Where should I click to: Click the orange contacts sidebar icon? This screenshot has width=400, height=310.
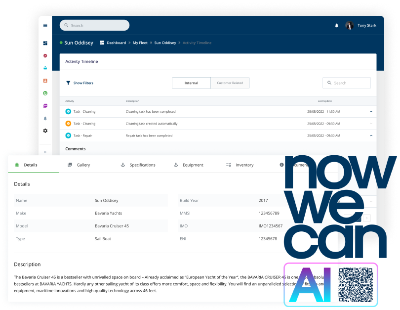pyautogui.click(x=45, y=81)
